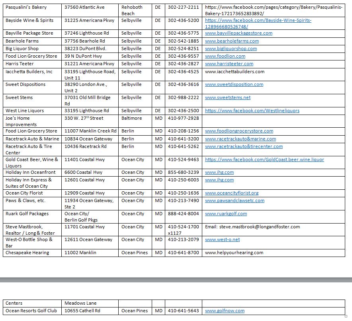This screenshot has height=321, width=352.
Task: Click phone number 410-641-5643
Action: [x=184, y=311]
